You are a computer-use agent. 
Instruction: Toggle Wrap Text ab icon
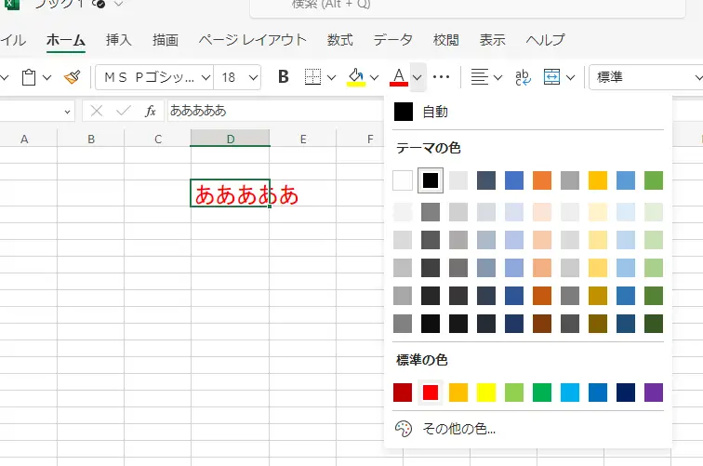[523, 77]
